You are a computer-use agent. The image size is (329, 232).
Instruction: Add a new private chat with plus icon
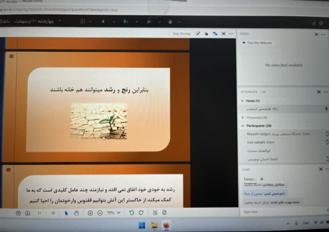262,179
